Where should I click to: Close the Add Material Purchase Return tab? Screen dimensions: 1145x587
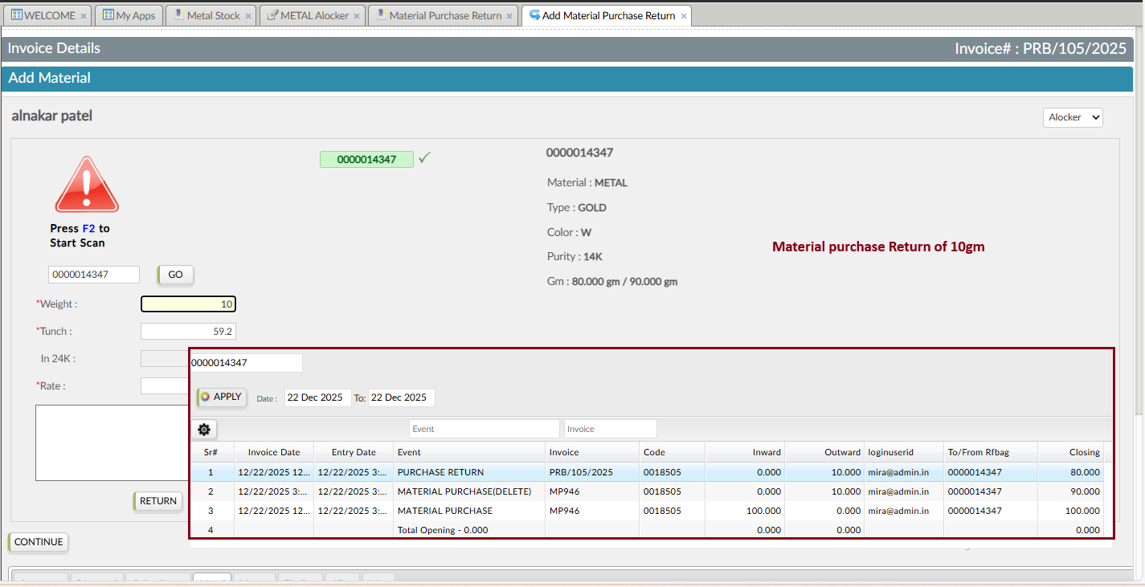[x=684, y=16]
